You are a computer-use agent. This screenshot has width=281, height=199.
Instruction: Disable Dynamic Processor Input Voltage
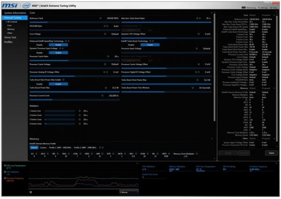39,52
